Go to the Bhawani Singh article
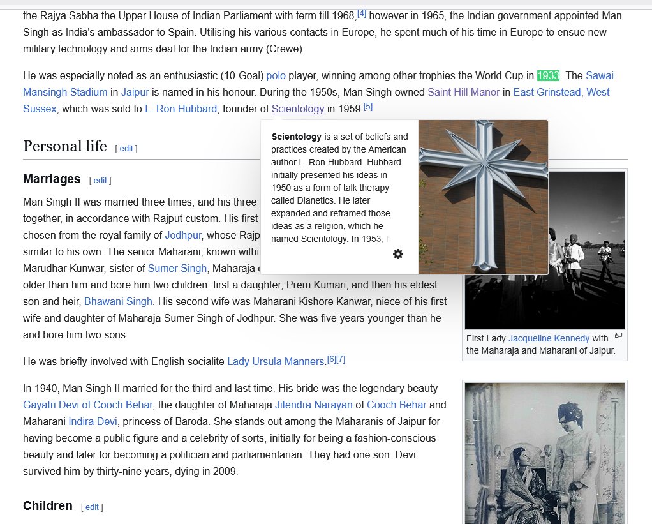The height and width of the screenshot is (524, 652). coord(118,302)
